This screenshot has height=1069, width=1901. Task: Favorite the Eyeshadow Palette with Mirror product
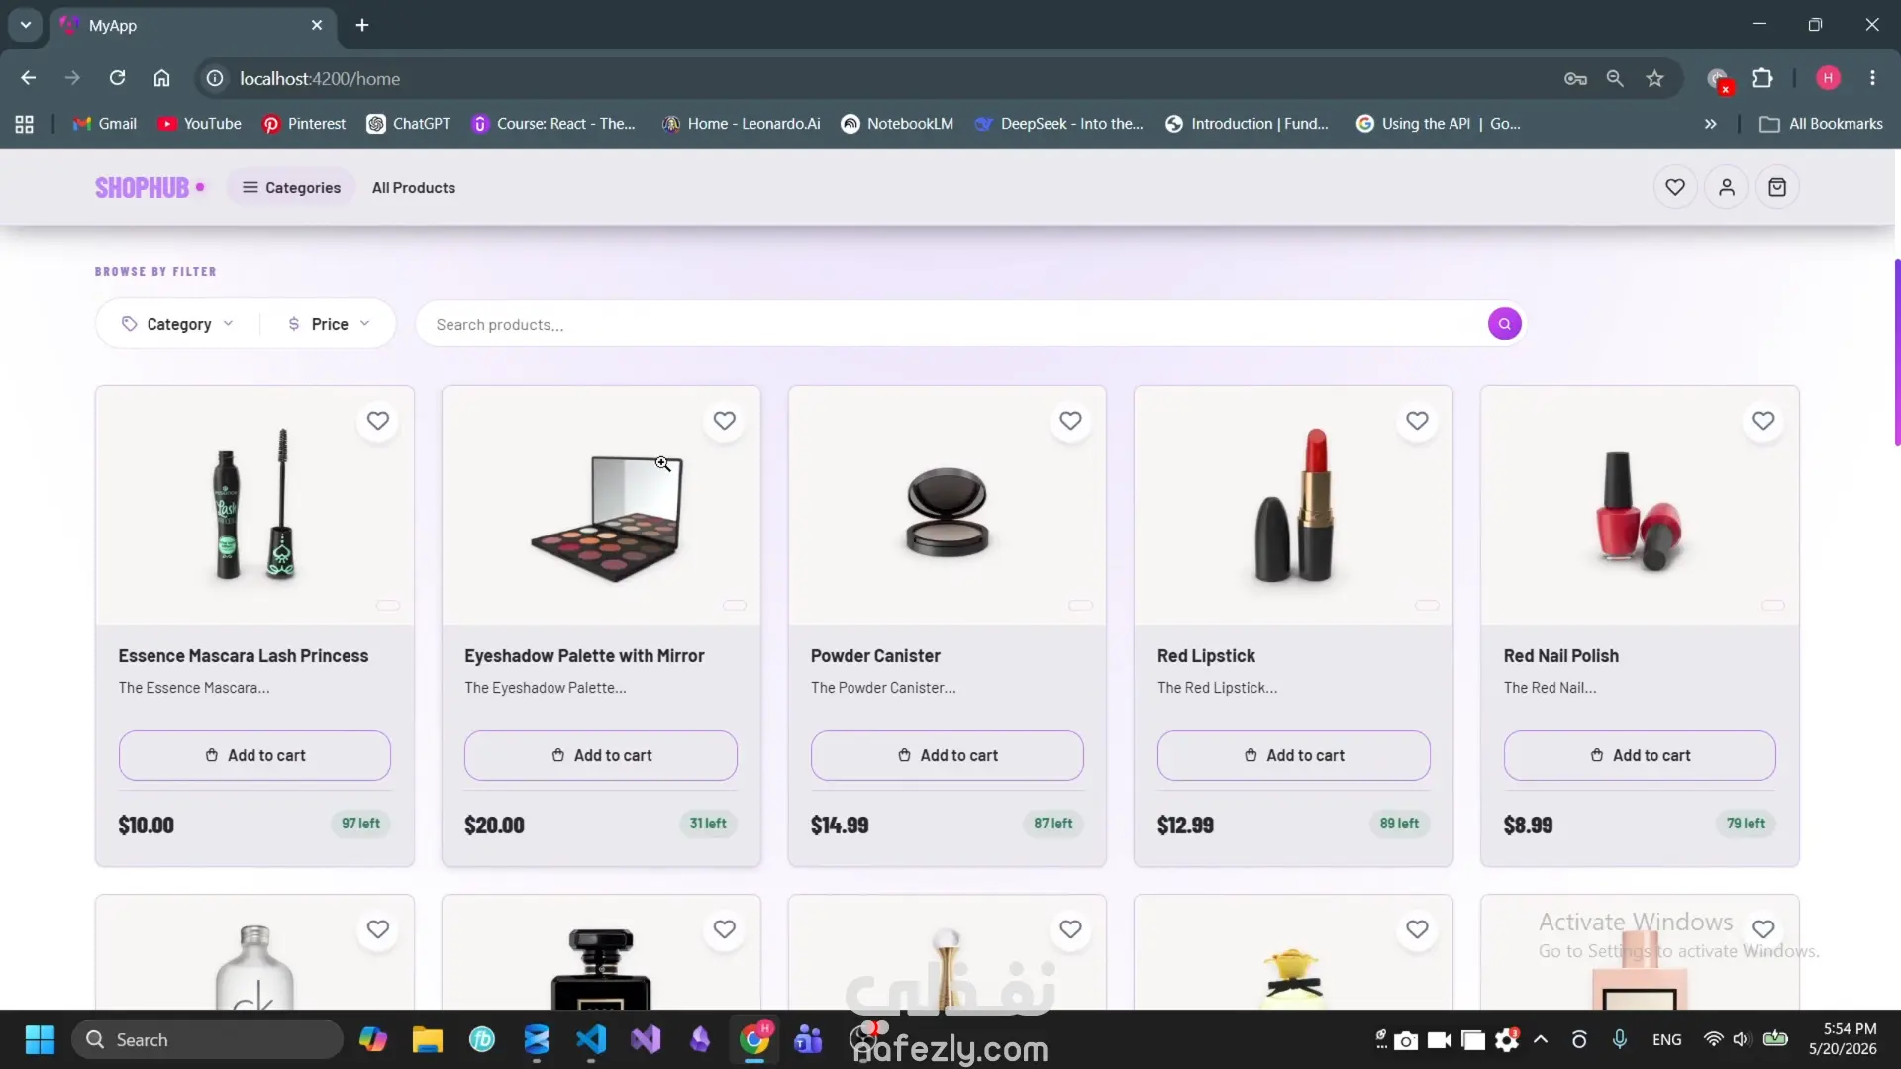(x=725, y=421)
